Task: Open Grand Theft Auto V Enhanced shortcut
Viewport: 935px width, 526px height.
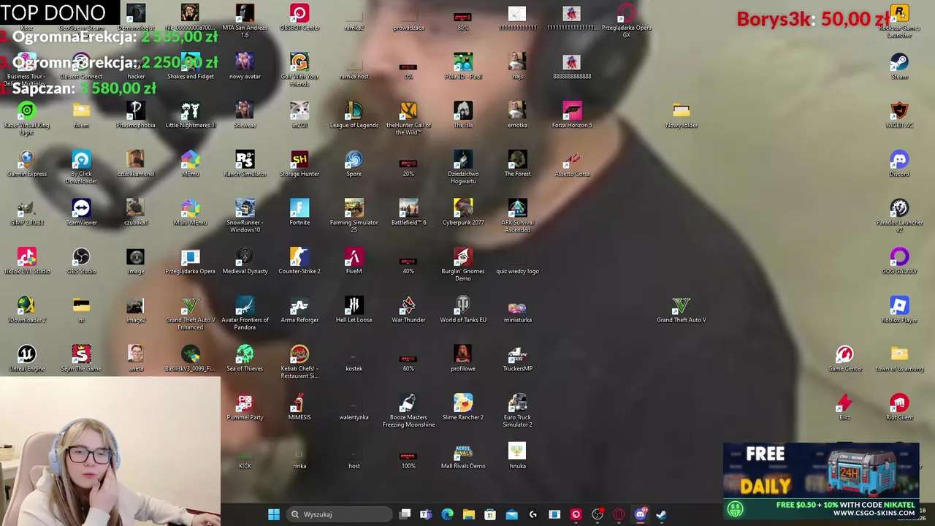Action: click(x=190, y=313)
